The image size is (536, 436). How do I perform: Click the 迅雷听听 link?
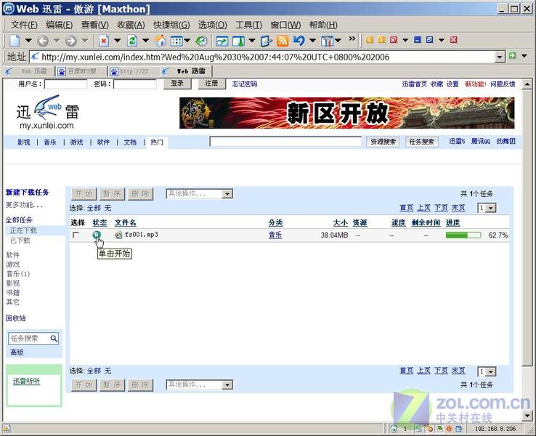pos(26,381)
